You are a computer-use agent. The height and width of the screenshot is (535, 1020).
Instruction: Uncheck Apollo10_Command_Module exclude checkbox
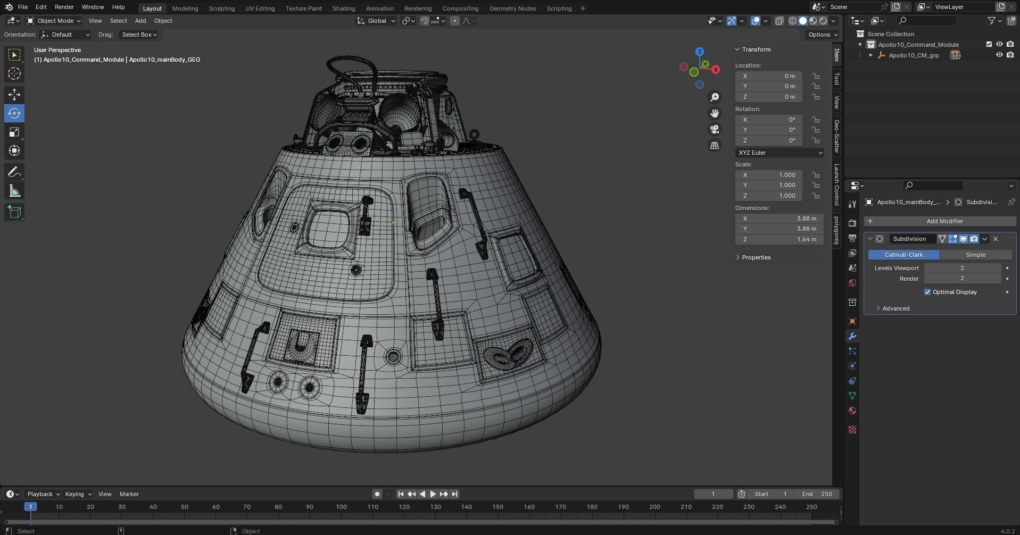989,44
